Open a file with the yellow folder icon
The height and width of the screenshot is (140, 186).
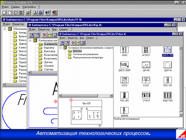[28, 13]
